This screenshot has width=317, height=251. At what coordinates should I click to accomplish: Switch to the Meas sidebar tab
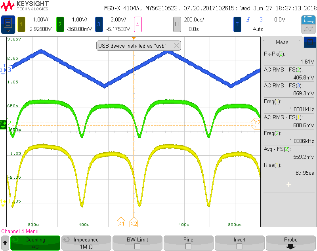point(282,42)
